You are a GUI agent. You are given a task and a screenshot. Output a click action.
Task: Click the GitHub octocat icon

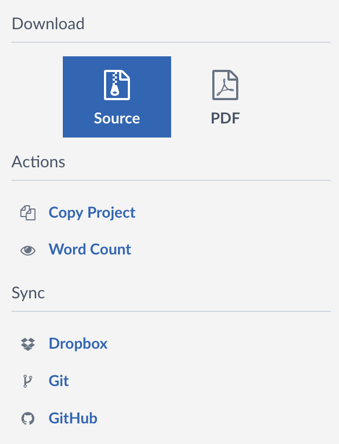[28, 419]
